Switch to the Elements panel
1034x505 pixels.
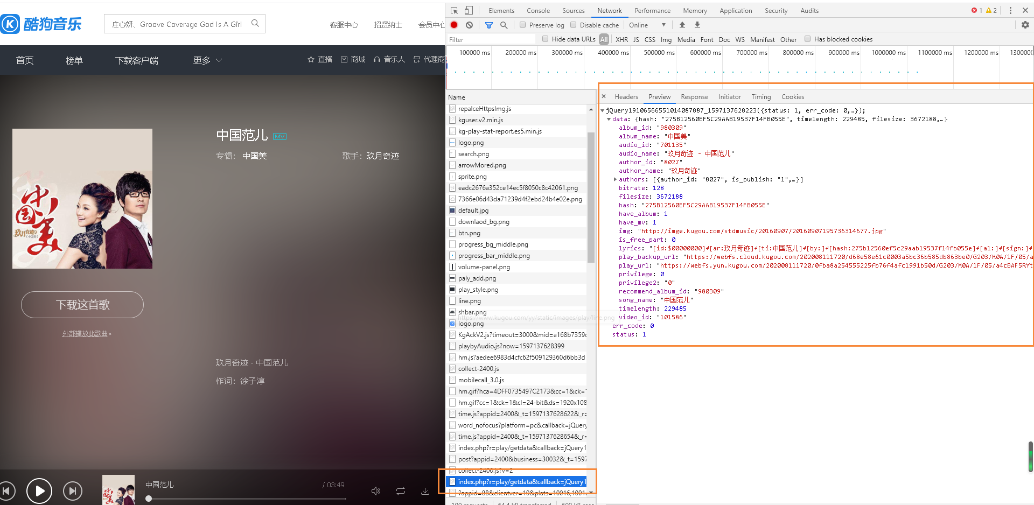[x=501, y=10]
